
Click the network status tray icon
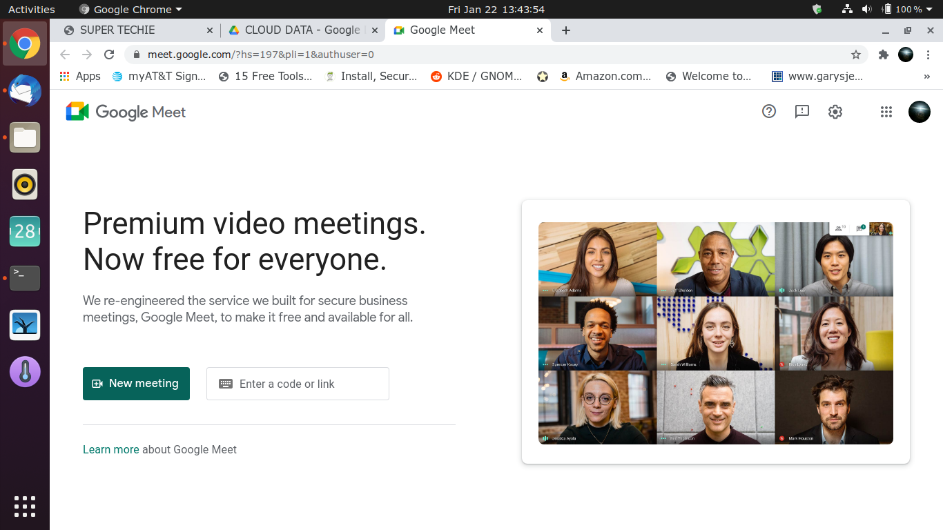point(847,9)
